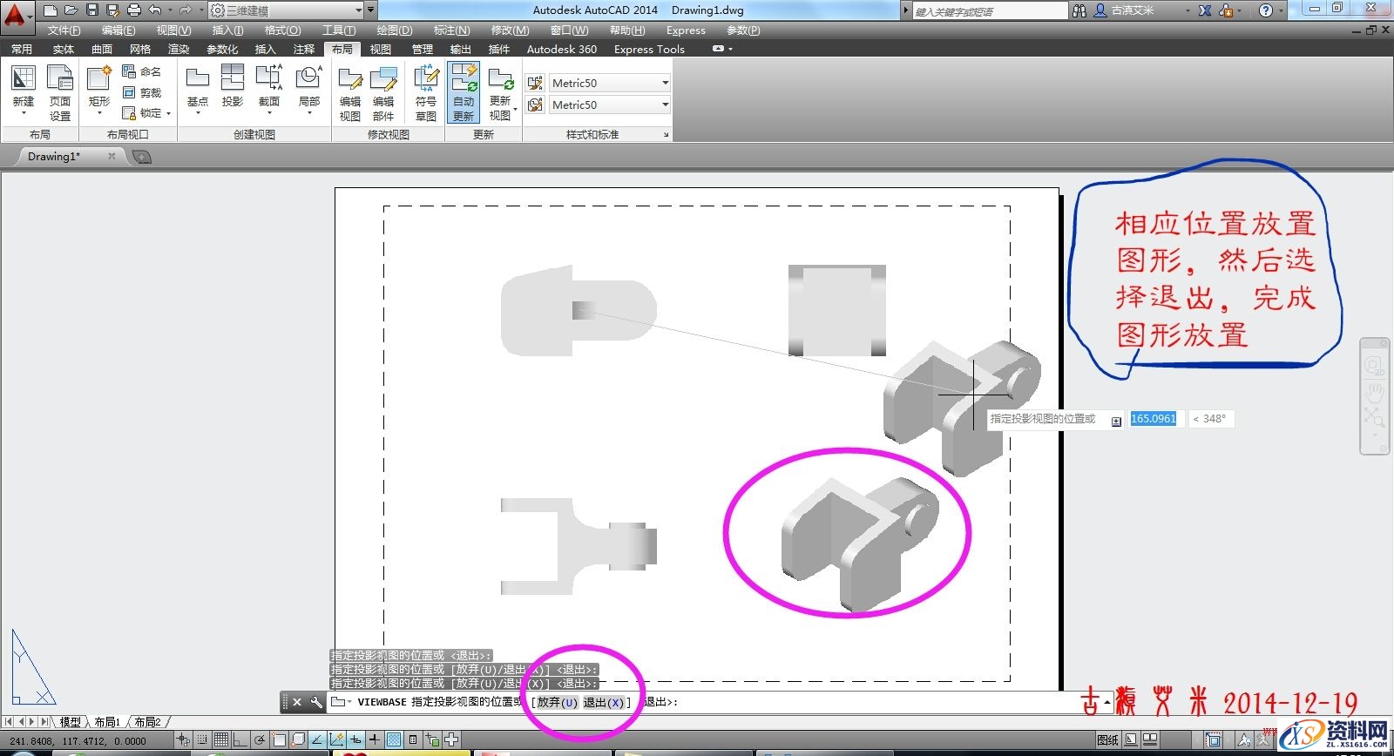Viewport: 1394px width, 756px height.
Task: Switch to the 视图 ribbon tab
Action: click(x=381, y=49)
